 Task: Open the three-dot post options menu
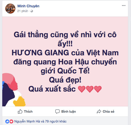pyautogui.click(x=124, y=6)
